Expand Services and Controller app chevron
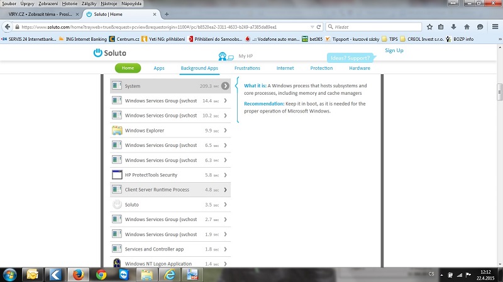The image size is (503, 282). click(x=226, y=249)
